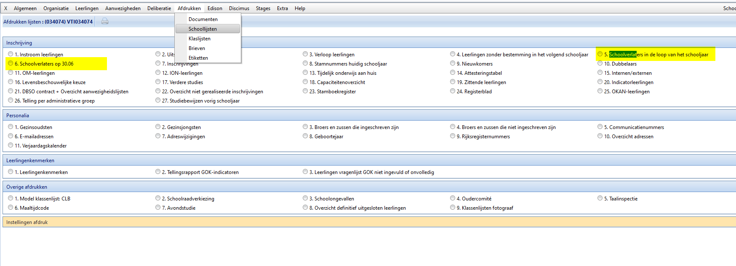Viewport: 736px width, 266px height.
Task: Collapse the 'Leerlingenkenmerken' section header
Action: [x=30, y=161]
